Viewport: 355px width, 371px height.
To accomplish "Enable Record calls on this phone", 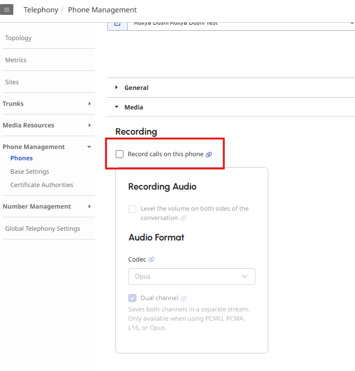I will pos(120,154).
